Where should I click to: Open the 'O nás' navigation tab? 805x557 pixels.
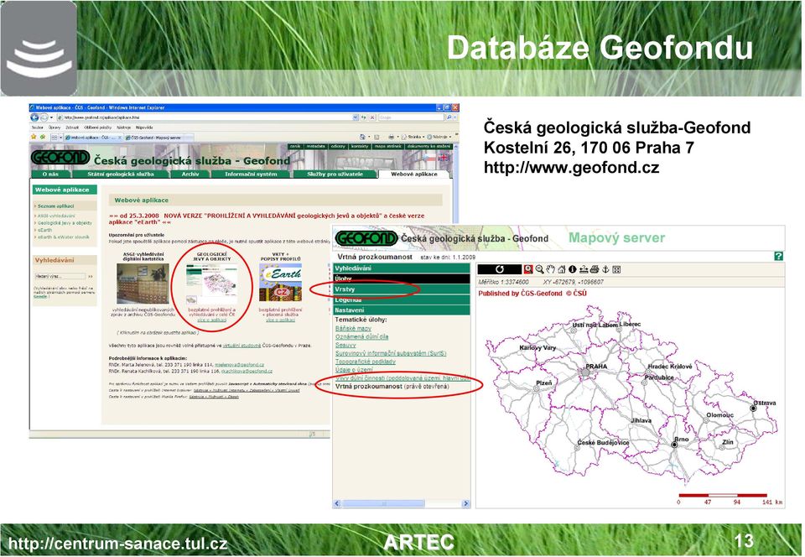(50, 174)
